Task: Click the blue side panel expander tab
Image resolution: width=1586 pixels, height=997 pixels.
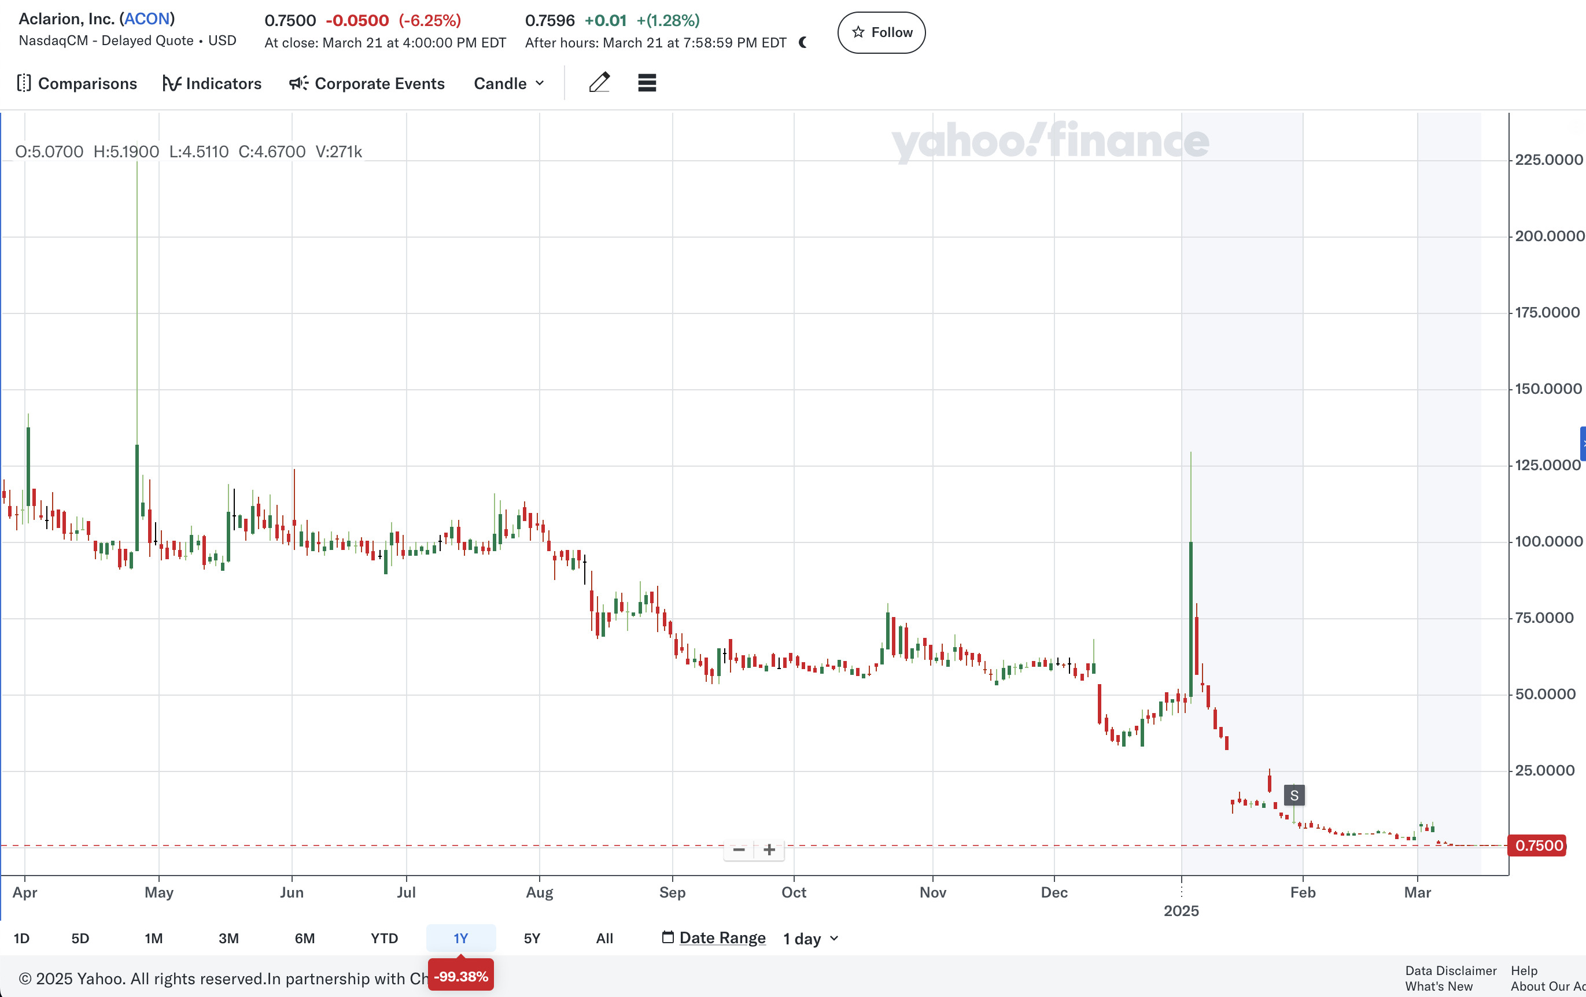Action: pyautogui.click(x=1582, y=444)
